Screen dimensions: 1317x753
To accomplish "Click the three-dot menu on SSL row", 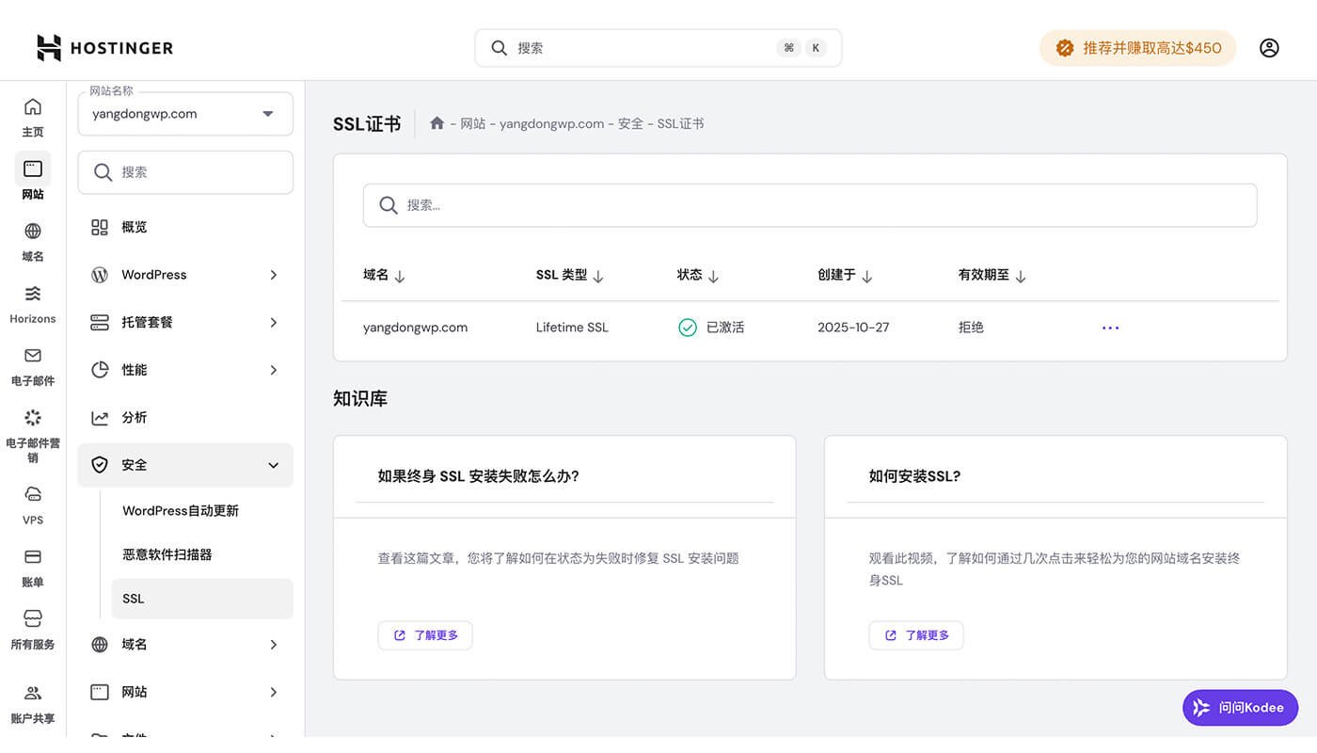I will coord(1110,328).
